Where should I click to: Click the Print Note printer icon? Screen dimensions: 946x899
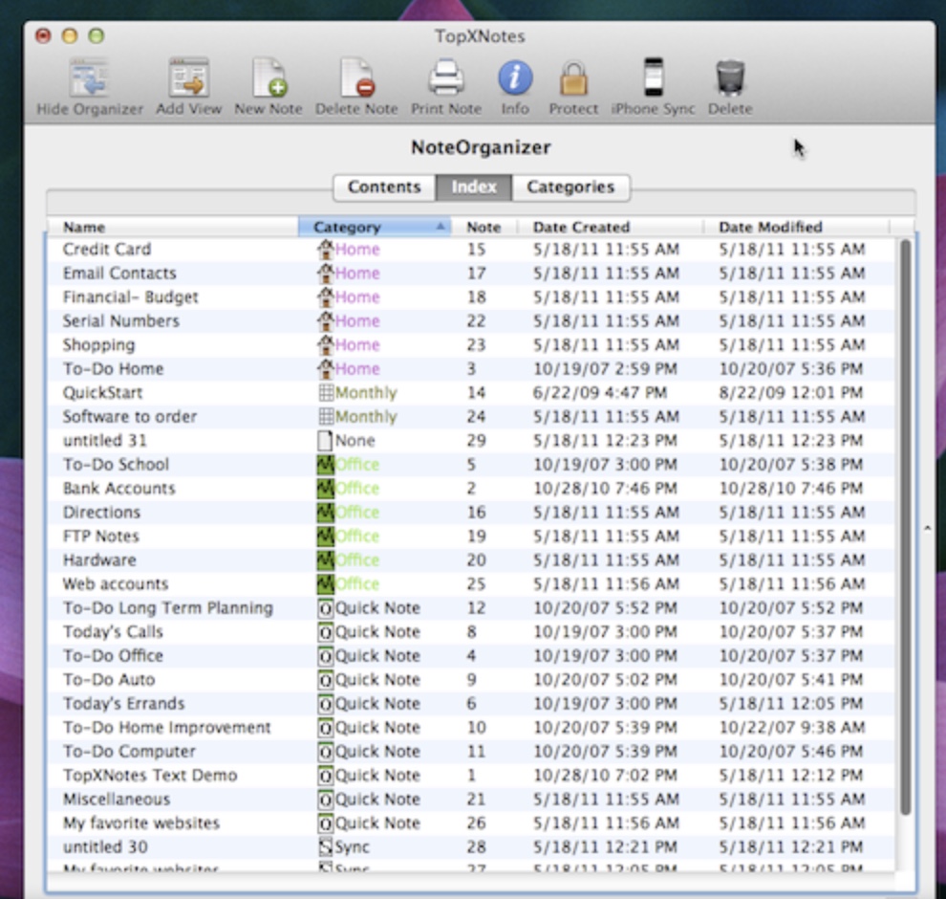point(446,78)
